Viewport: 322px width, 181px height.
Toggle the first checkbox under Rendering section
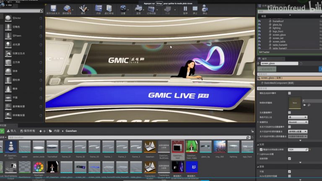click(x=290, y=171)
